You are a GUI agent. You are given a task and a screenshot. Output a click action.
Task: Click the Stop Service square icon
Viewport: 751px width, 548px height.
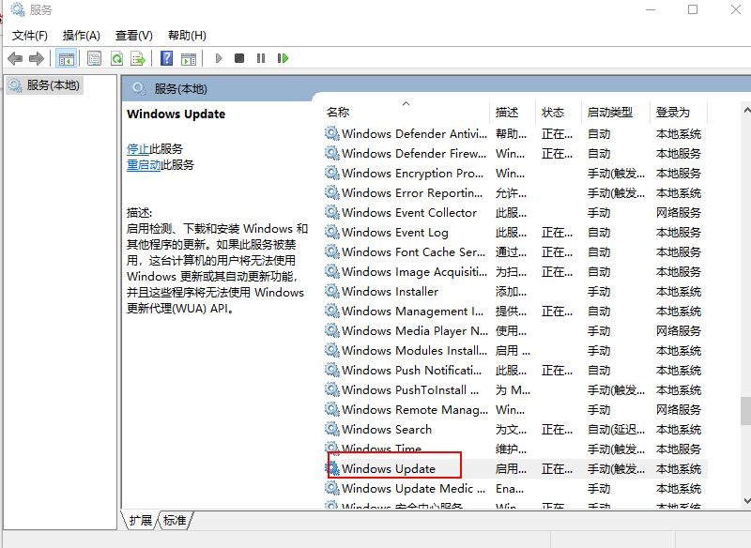(239, 58)
